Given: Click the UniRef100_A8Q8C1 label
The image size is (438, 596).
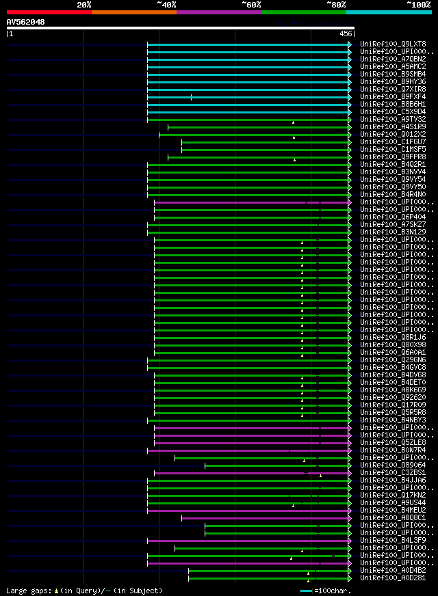Looking at the screenshot, I should [x=393, y=518].
